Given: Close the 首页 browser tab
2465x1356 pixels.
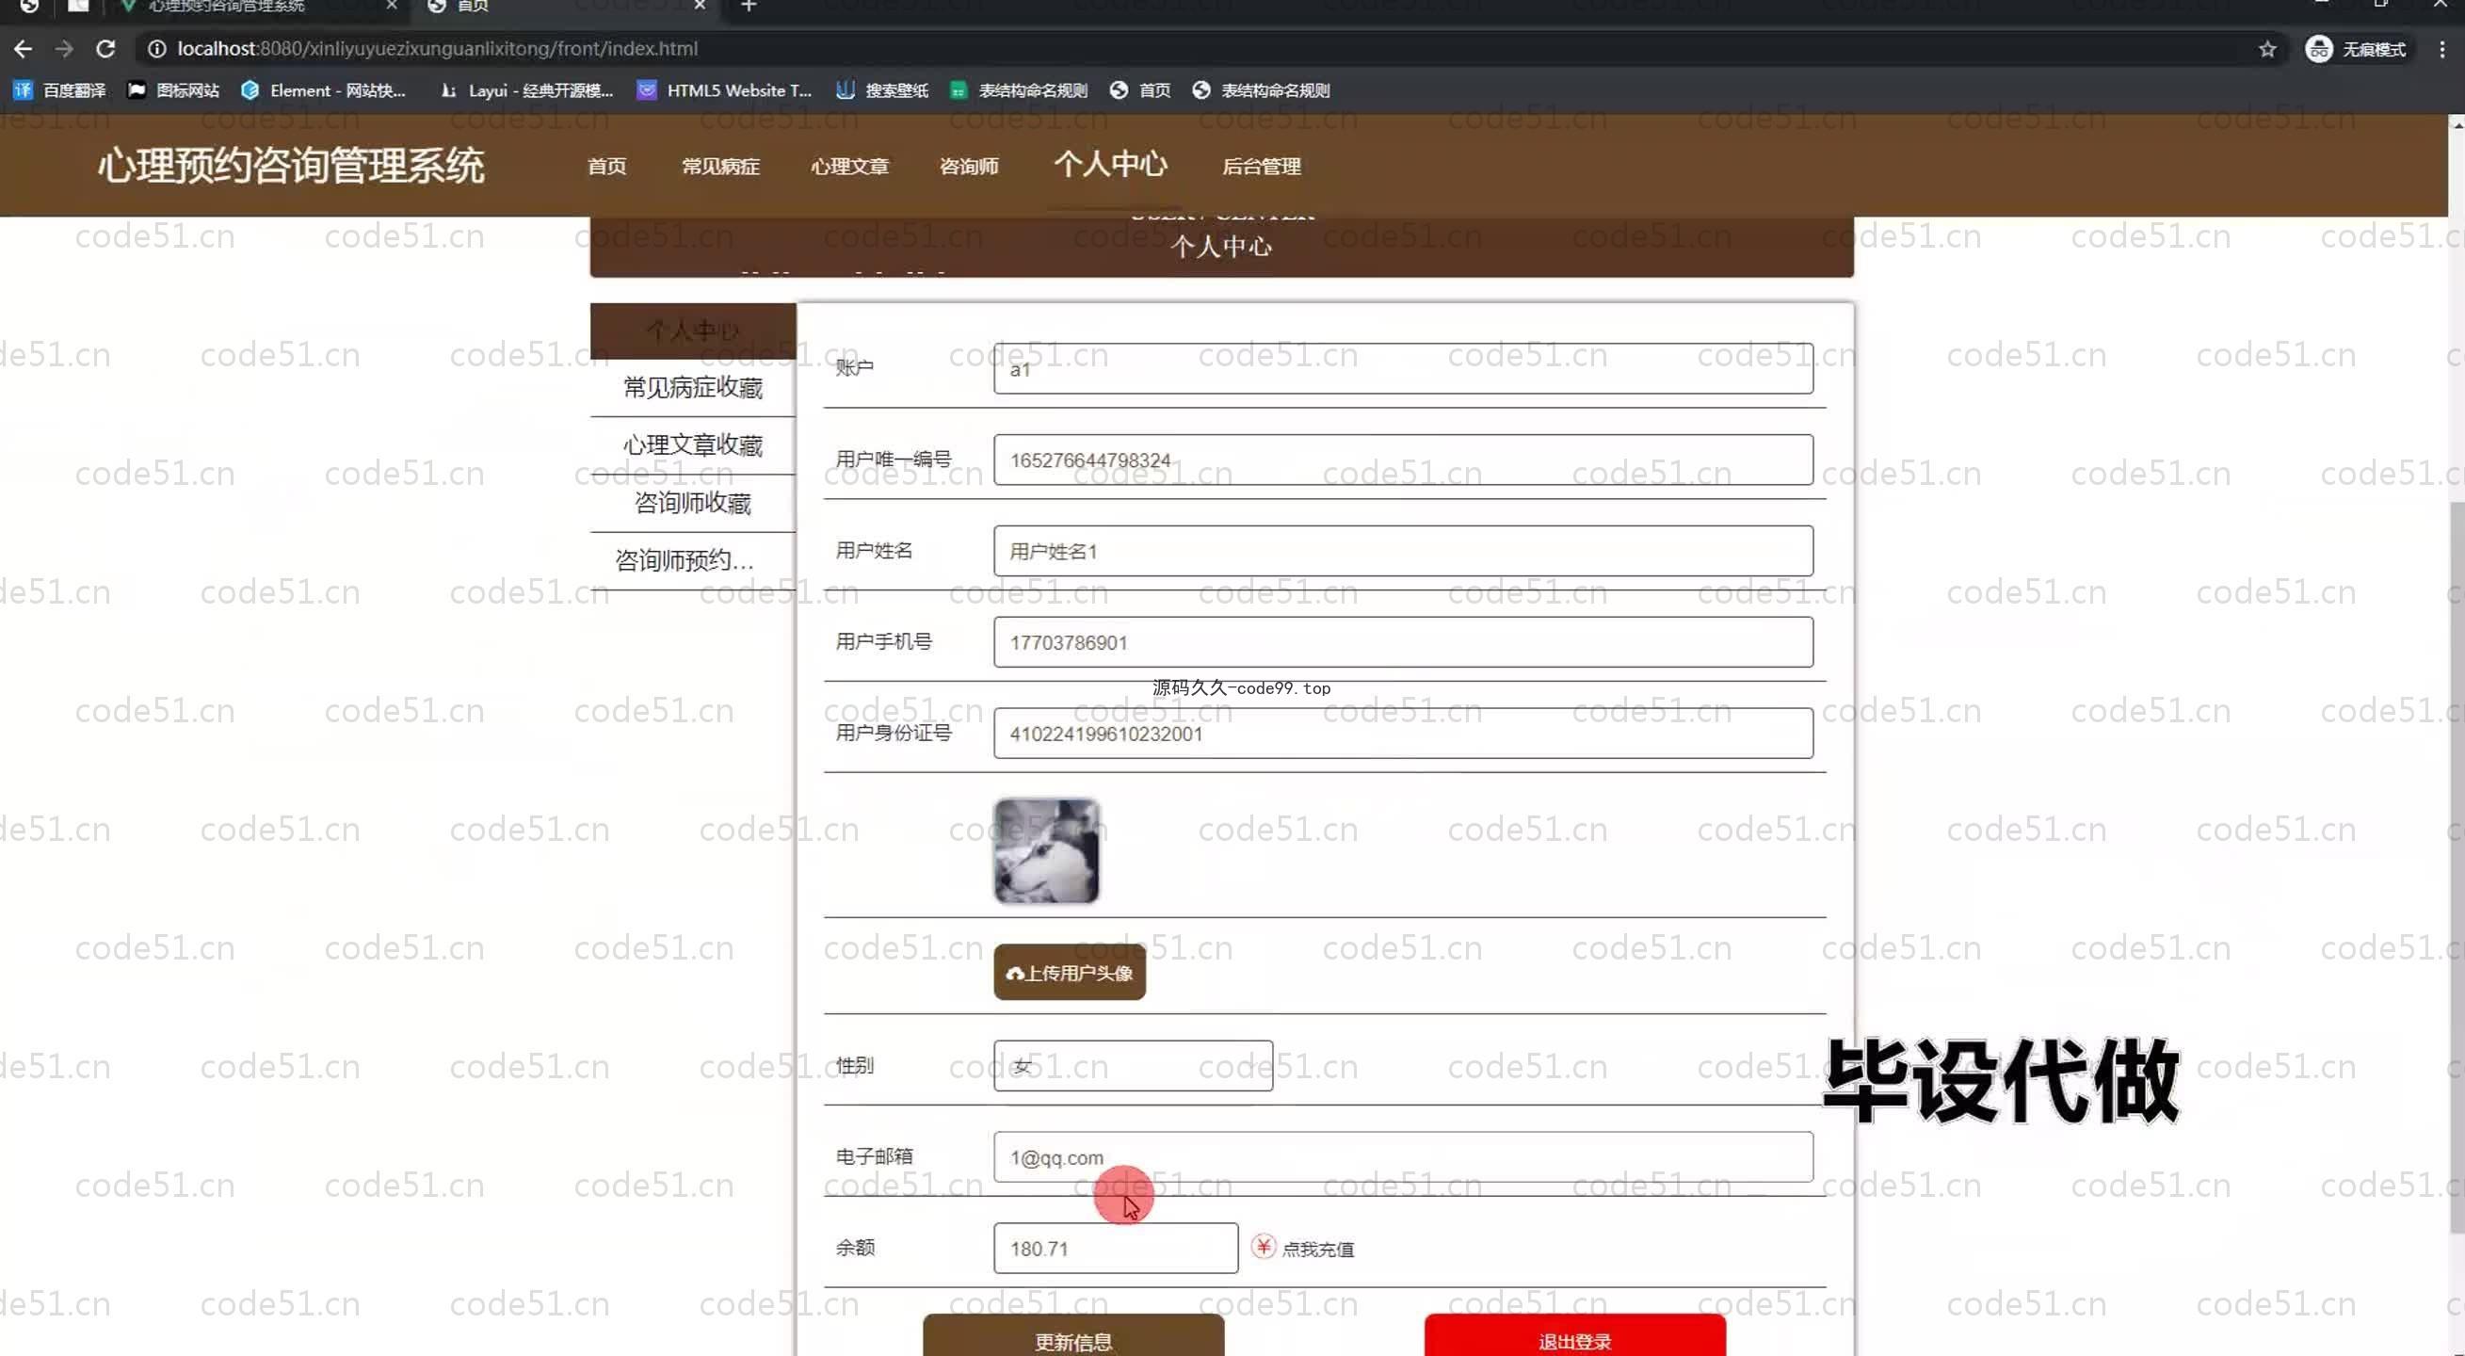Looking at the screenshot, I should [700, 6].
